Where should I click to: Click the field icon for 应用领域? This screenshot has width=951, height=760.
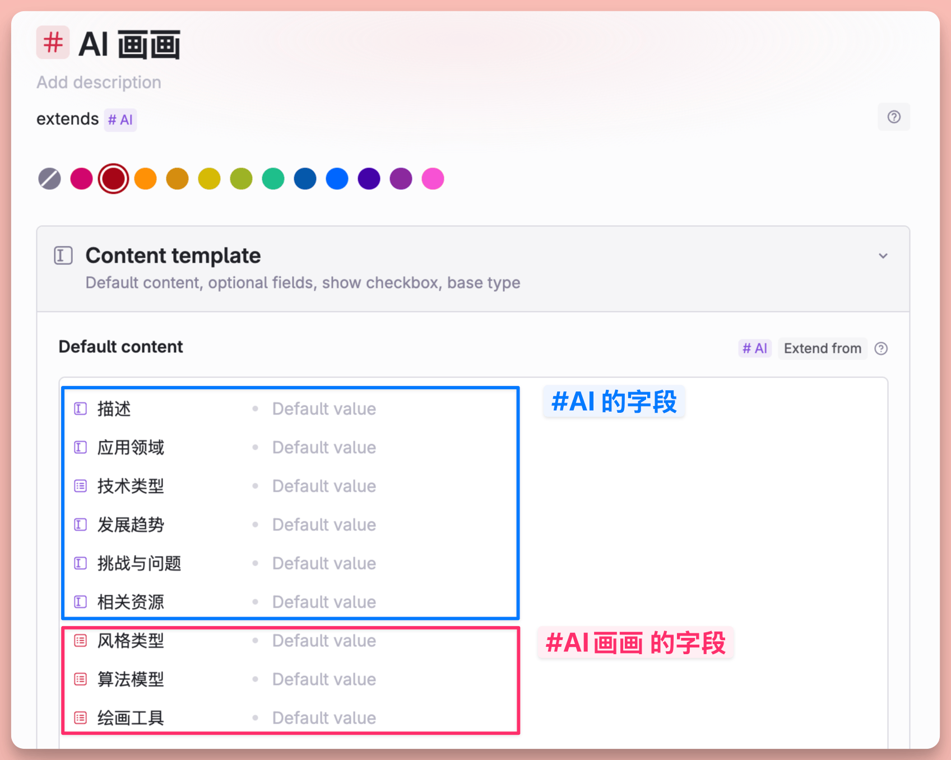81,447
